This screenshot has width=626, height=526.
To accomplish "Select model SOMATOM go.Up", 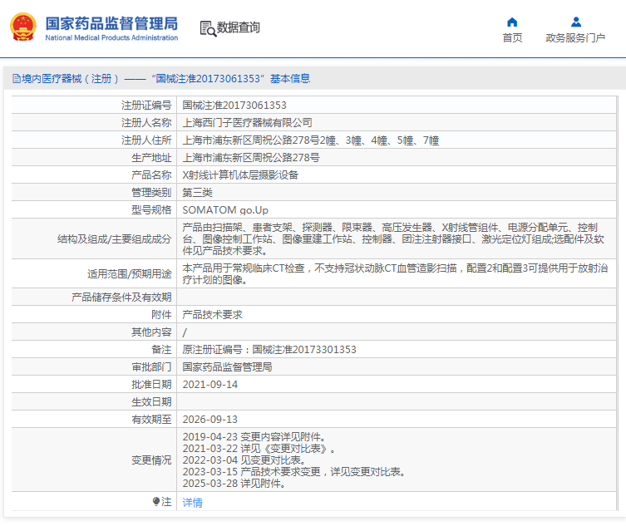I will [x=225, y=210].
